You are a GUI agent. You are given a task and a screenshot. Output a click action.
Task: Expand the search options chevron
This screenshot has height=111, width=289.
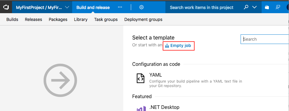[x=254, y=7]
